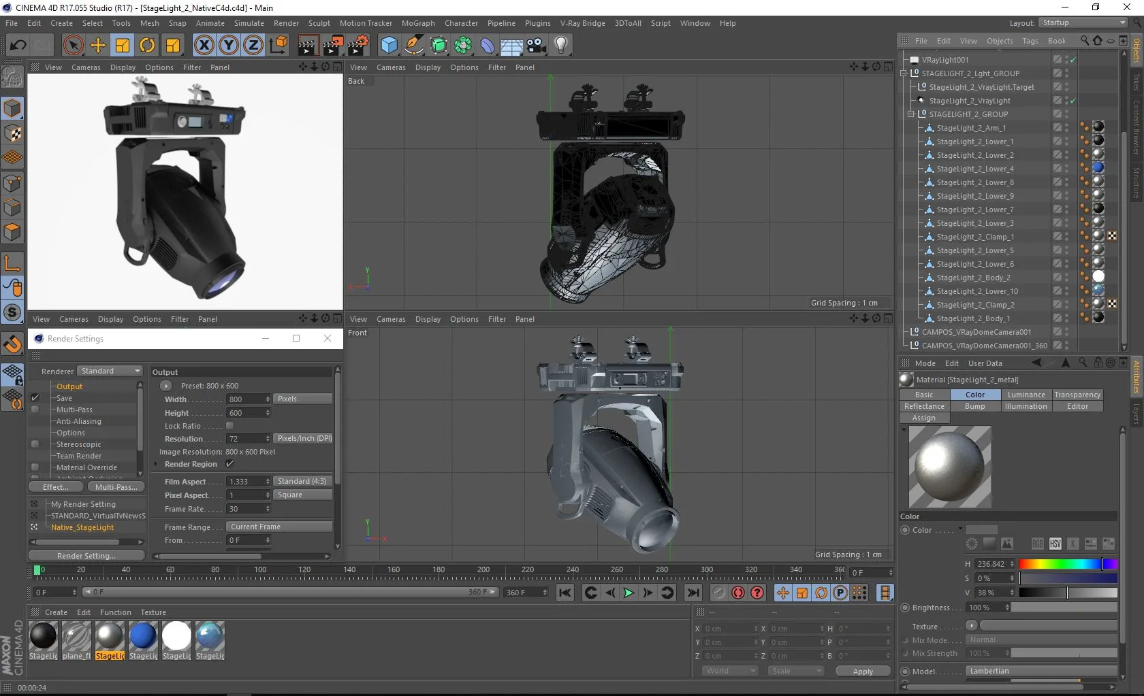Toggle the X-axis lock icon
Viewport: 1144px width, 696px height.
tap(204, 46)
